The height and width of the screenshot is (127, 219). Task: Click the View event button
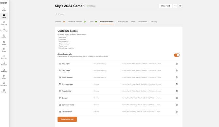click(x=165, y=6)
